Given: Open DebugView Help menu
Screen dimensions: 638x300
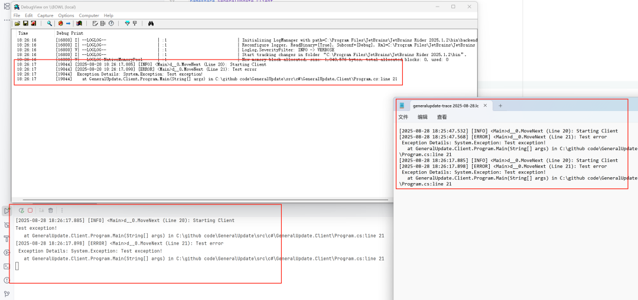Looking at the screenshot, I should coord(109,15).
